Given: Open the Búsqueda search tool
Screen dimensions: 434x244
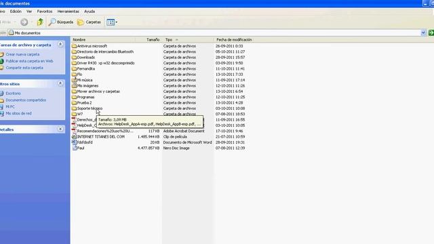Looking at the screenshot, I should pyautogui.click(x=60, y=22).
